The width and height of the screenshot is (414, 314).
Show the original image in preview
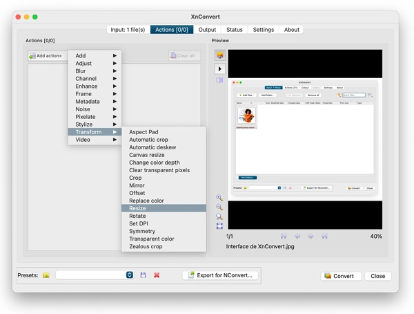click(220, 55)
